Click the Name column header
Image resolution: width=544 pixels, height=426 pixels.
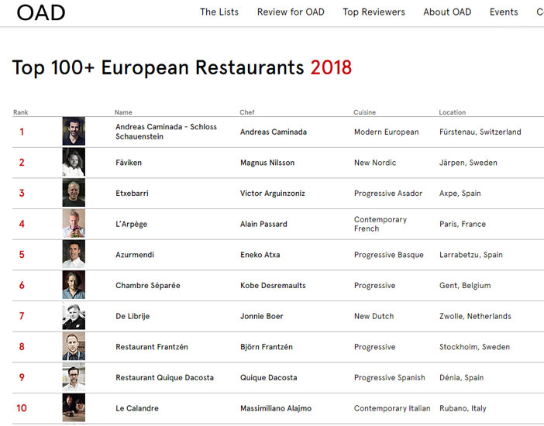[x=123, y=112]
